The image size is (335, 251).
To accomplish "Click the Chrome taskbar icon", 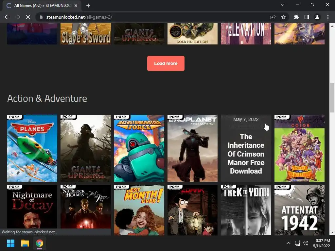I will [40, 243].
